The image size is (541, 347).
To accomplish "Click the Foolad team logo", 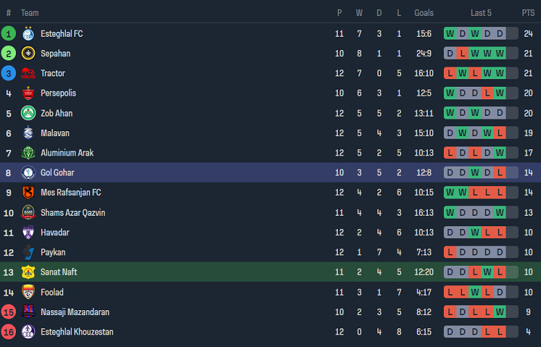I will pyautogui.click(x=28, y=292).
